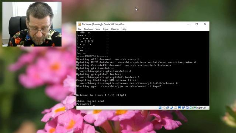Click the Right Ctrl host key label
The height and width of the screenshot is (133, 236).
(201, 108)
